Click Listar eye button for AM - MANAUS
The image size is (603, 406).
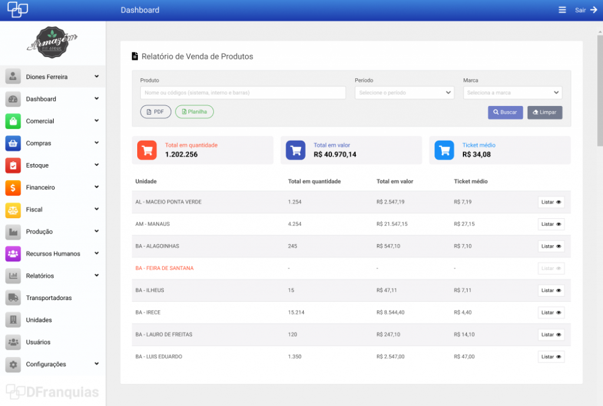pos(551,224)
